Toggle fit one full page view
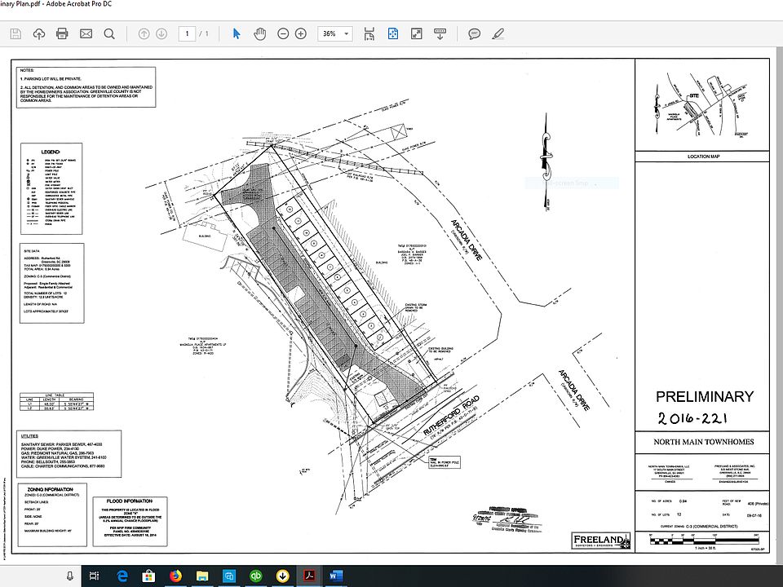 [392, 33]
